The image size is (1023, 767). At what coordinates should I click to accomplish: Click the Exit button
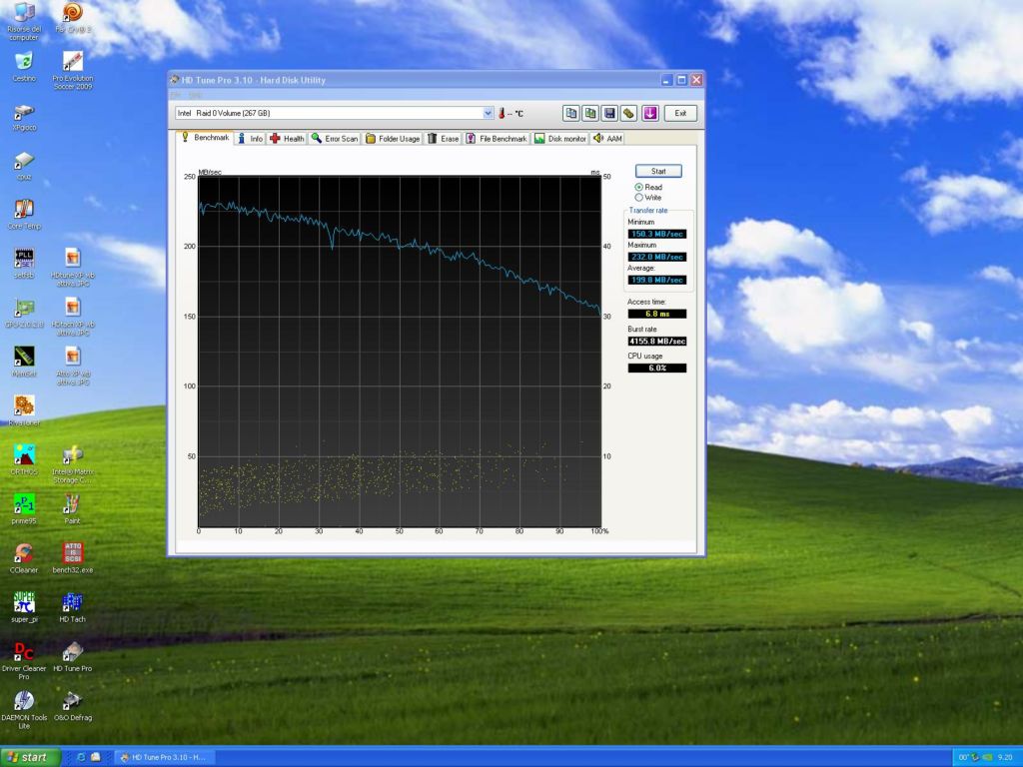[x=680, y=114]
